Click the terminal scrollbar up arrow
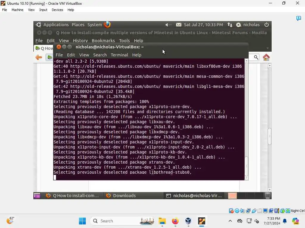 tap(246, 61)
